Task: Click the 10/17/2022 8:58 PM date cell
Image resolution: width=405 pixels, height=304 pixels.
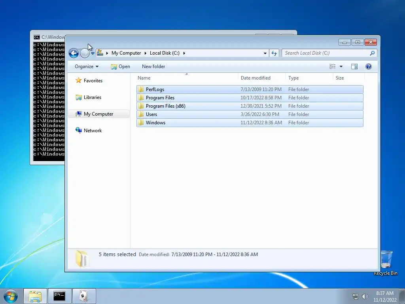Action: (x=261, y=98)
